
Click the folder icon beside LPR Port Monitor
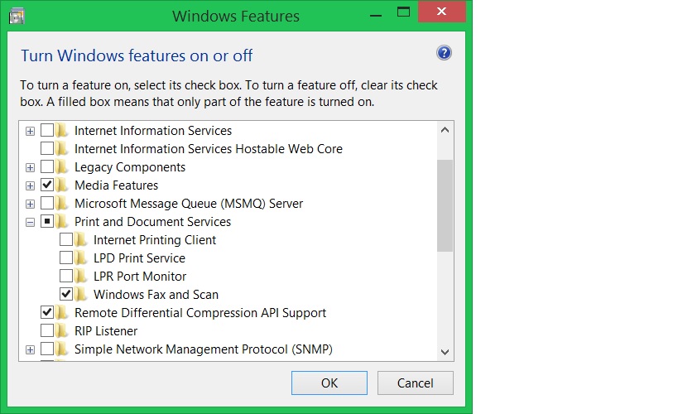click(x=81, y=276)
